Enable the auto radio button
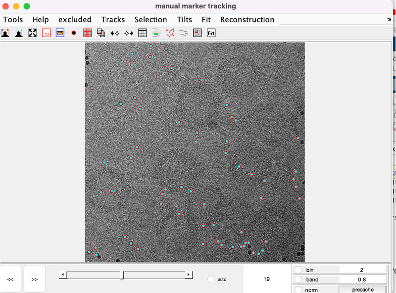 [x=211, y=279]
